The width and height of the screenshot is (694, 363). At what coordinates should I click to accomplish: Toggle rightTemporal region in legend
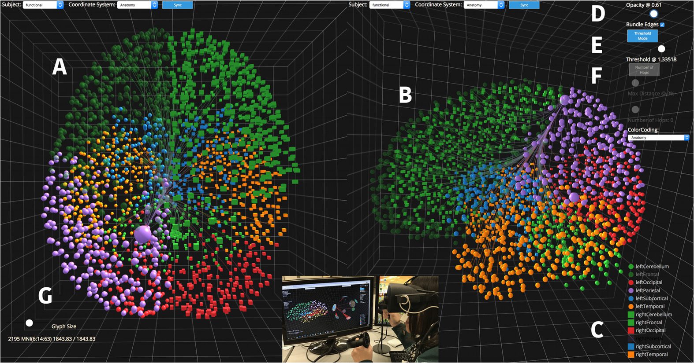(x=648, y=355)
